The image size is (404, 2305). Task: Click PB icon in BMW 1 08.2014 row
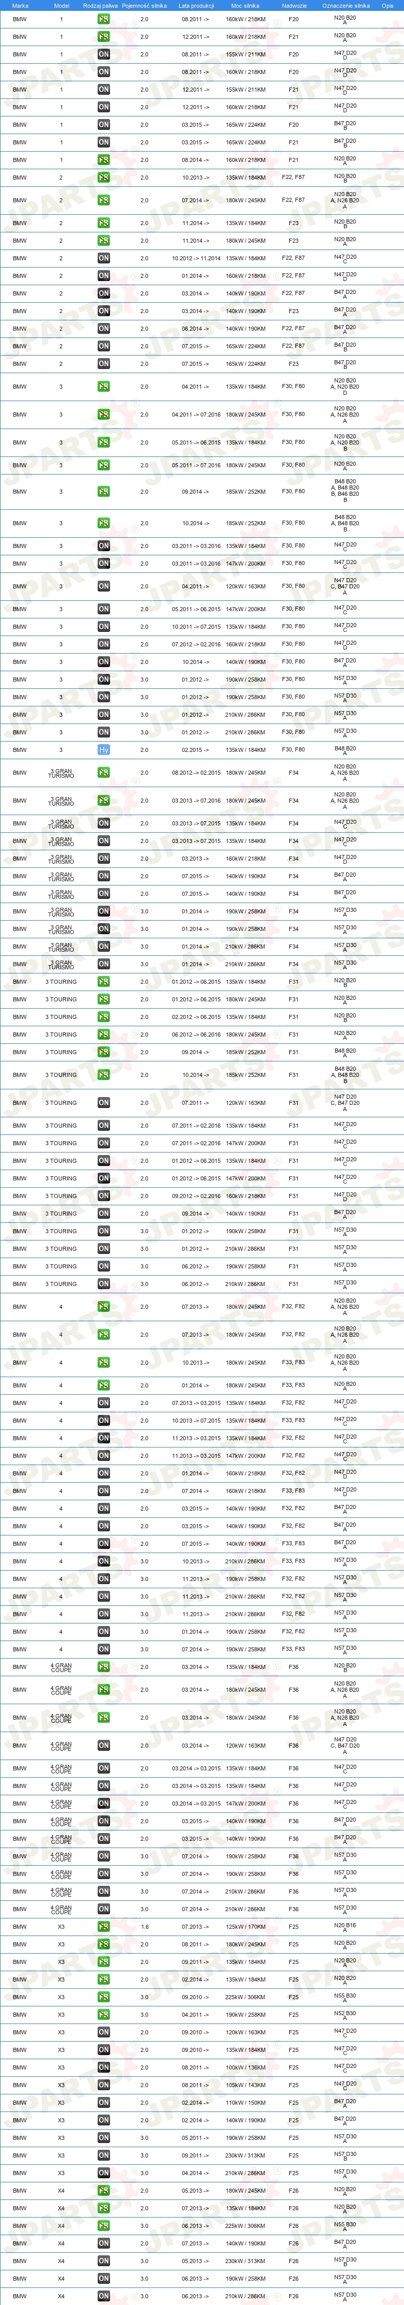coord(104,160)
